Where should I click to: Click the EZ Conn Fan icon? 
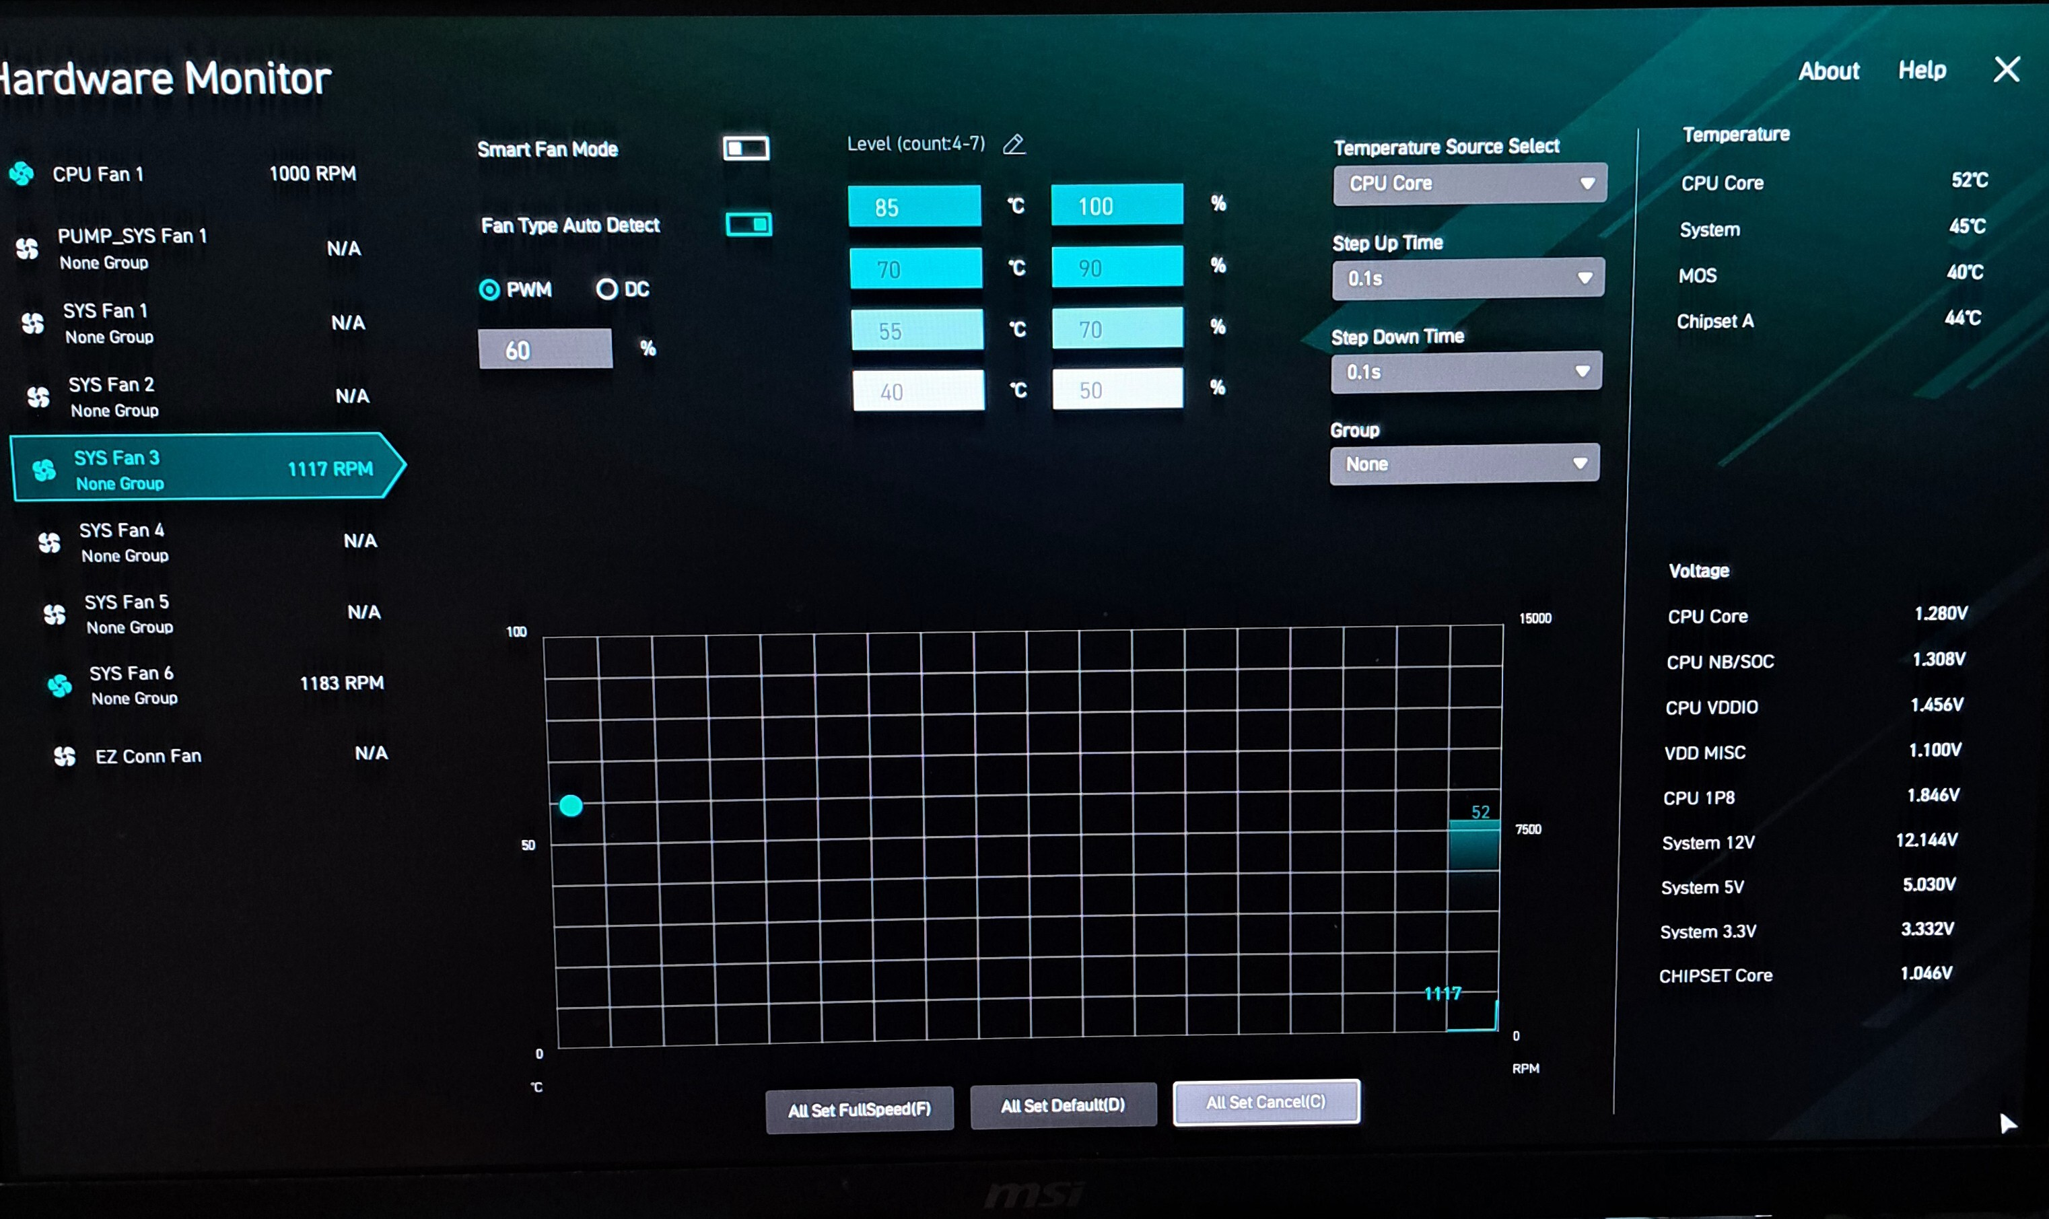pos(65,756)
